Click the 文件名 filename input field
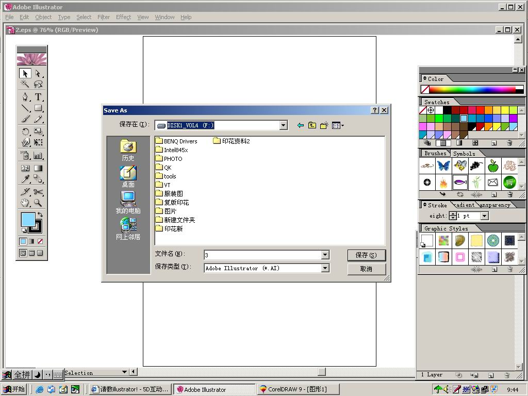Image resolution: width=528 pixels, height=396 pixels. tap(263, 255)
